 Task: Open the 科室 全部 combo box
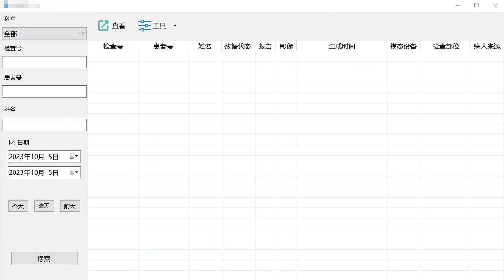[x=44, y=33]
